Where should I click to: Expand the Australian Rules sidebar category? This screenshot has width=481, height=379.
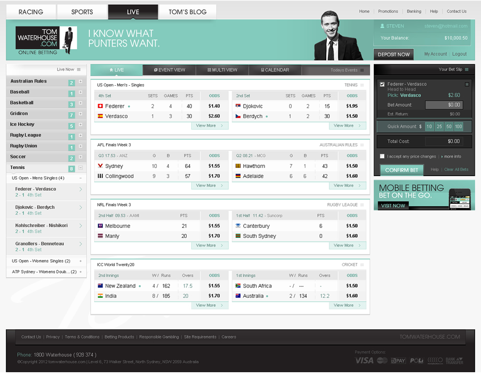[81, 82]
